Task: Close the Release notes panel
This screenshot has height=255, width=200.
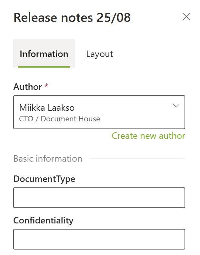Action: 186,17
